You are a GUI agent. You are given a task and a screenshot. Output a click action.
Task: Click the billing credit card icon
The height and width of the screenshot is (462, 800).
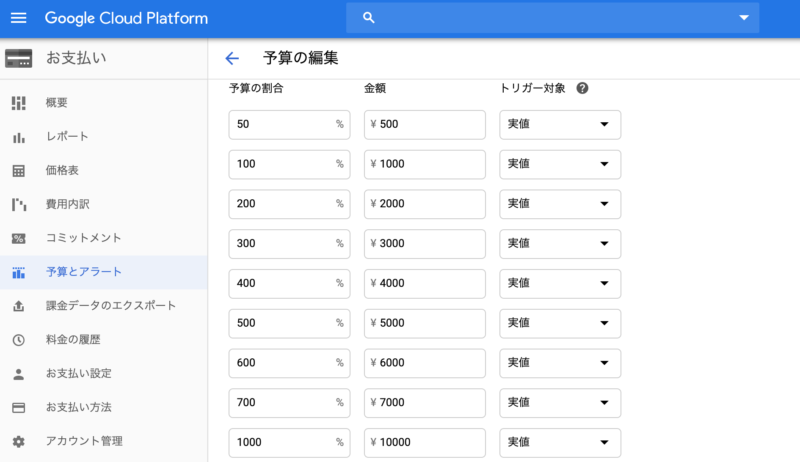(19, 58)
